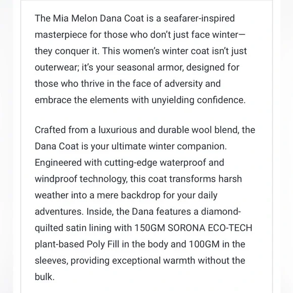Click the word "adventures"

(59, 212)
